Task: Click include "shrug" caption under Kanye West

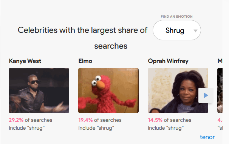Action: tap(27, 128)
